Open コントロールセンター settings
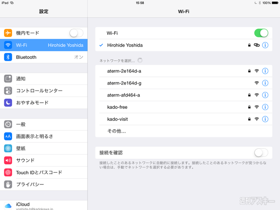The height and width of the screenshot is (210, 280). coord(44,91)
